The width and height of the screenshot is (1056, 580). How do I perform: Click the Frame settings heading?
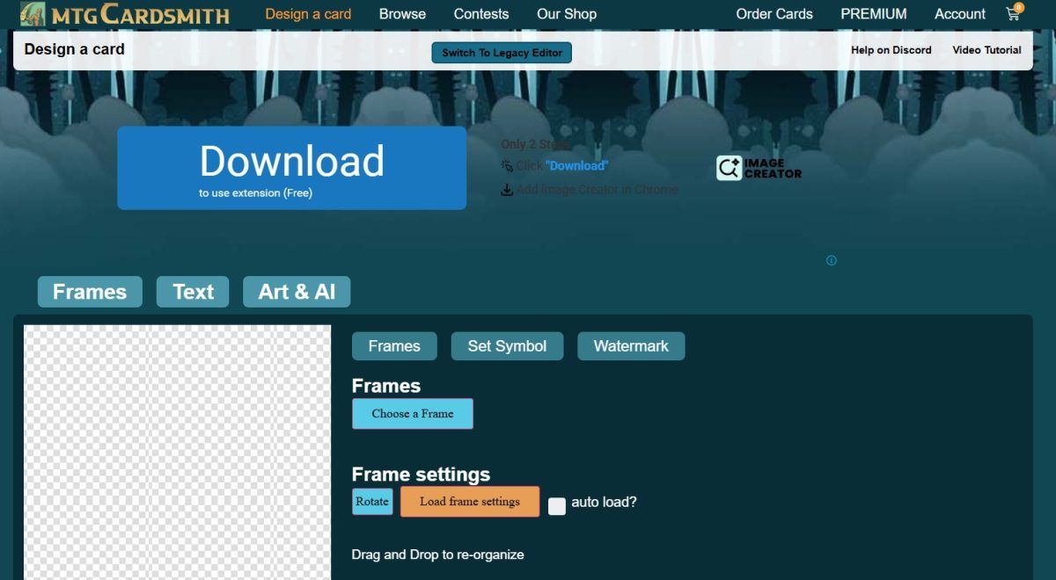point(421,475)
